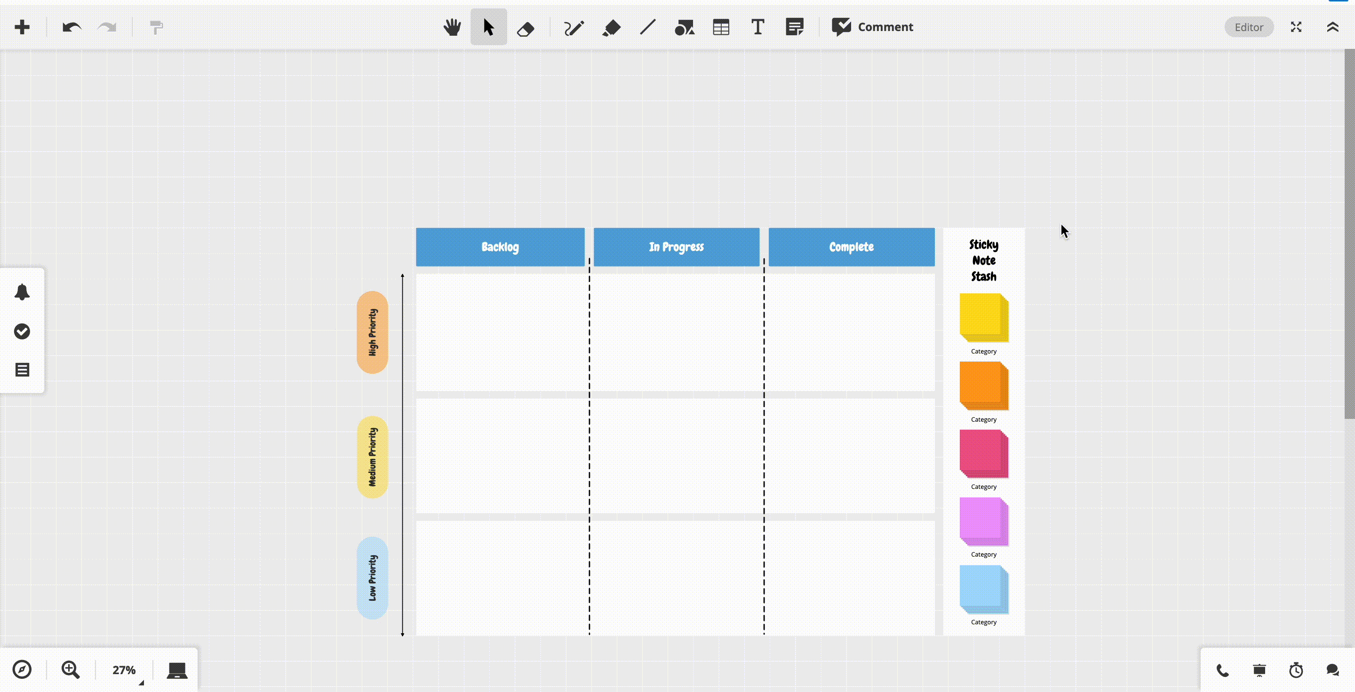Click the Low Priority label
This screenshot has height=692, width=1355.
(373, 578)
